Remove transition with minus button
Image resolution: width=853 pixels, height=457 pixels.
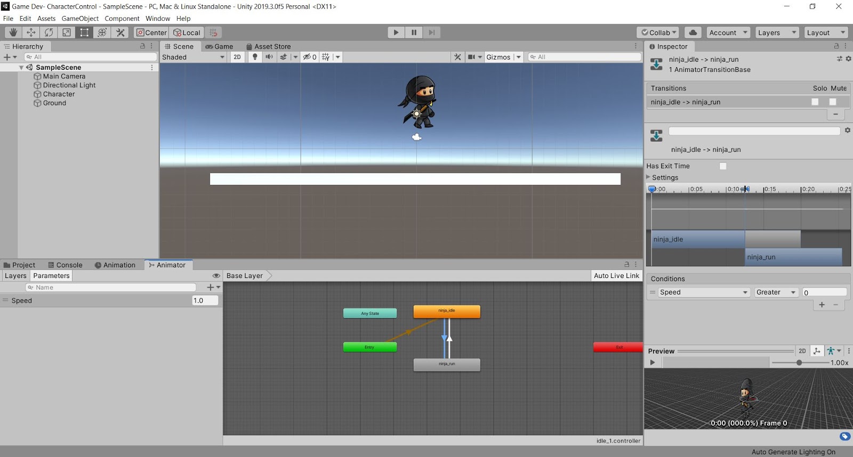(x=835, y=115)
